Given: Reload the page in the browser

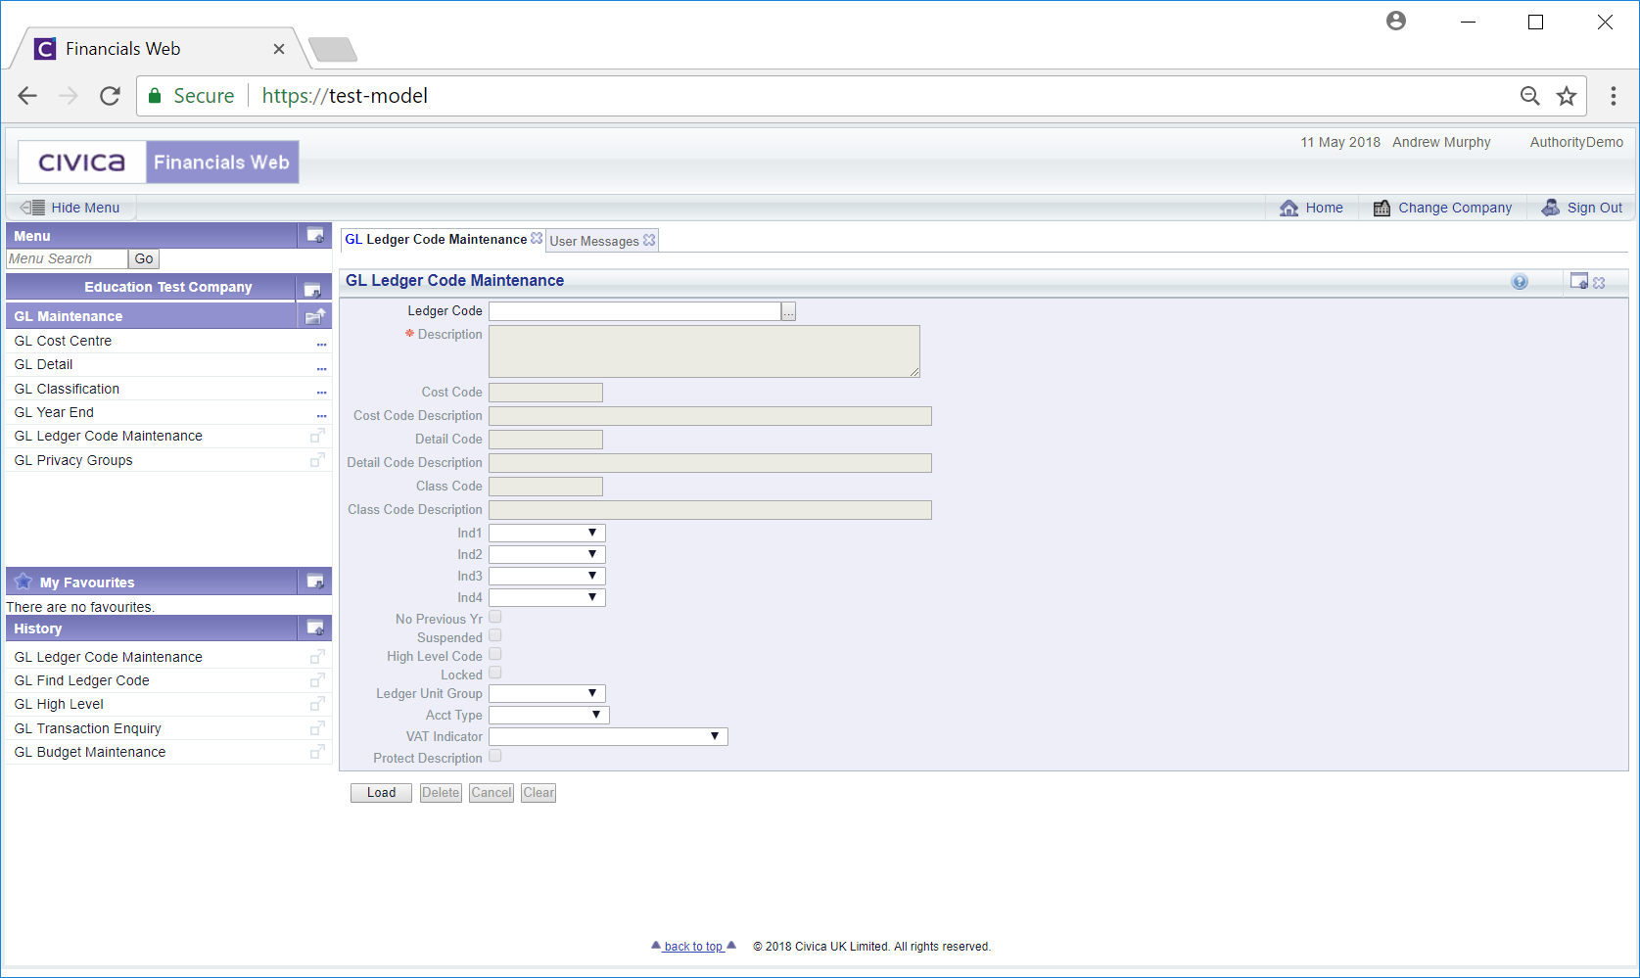Looking at the screenshot, I should pos(110,96).
